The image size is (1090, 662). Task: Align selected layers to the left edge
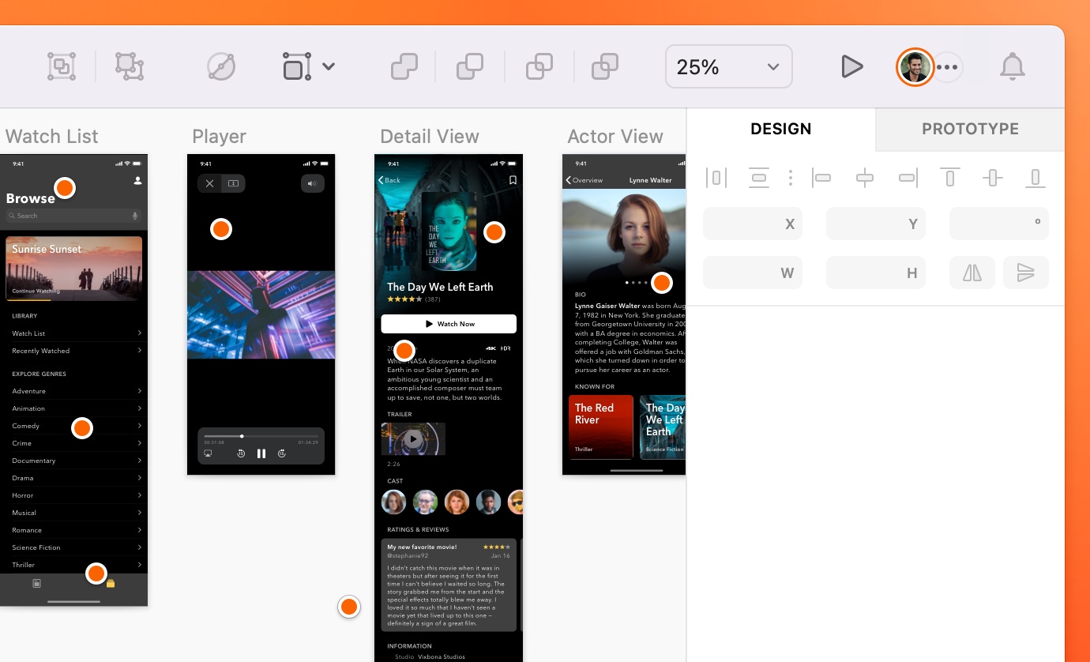click(x=822, y=178)
